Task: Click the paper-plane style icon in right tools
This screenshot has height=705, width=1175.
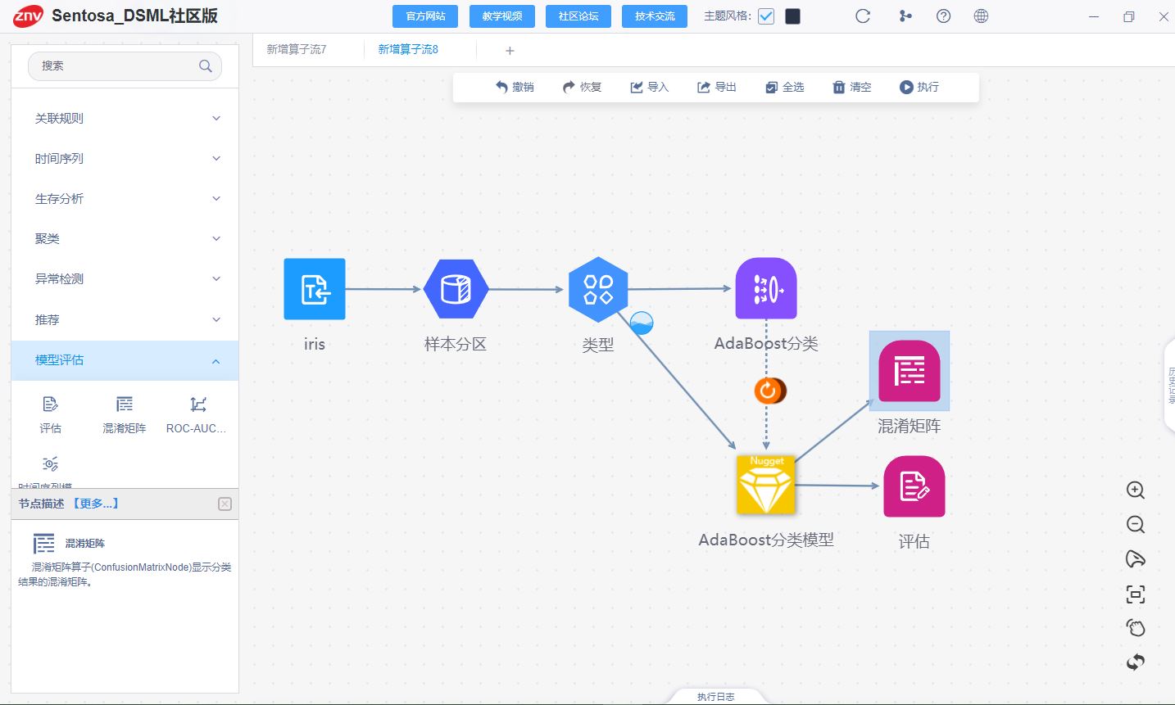Action: [1136, 559]
